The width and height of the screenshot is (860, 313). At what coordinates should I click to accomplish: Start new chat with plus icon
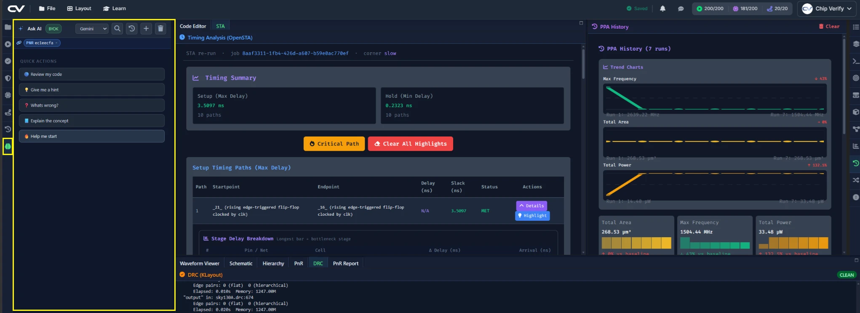coord(146,29)
